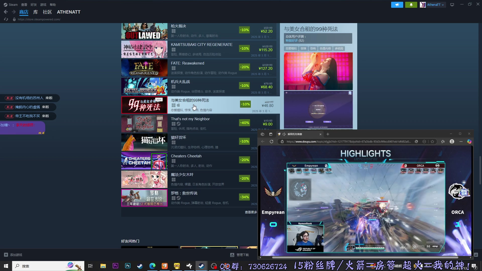Open a new tab in Edge
The height and width of the screenshot is (271, 482).
[x=328, y=134]
